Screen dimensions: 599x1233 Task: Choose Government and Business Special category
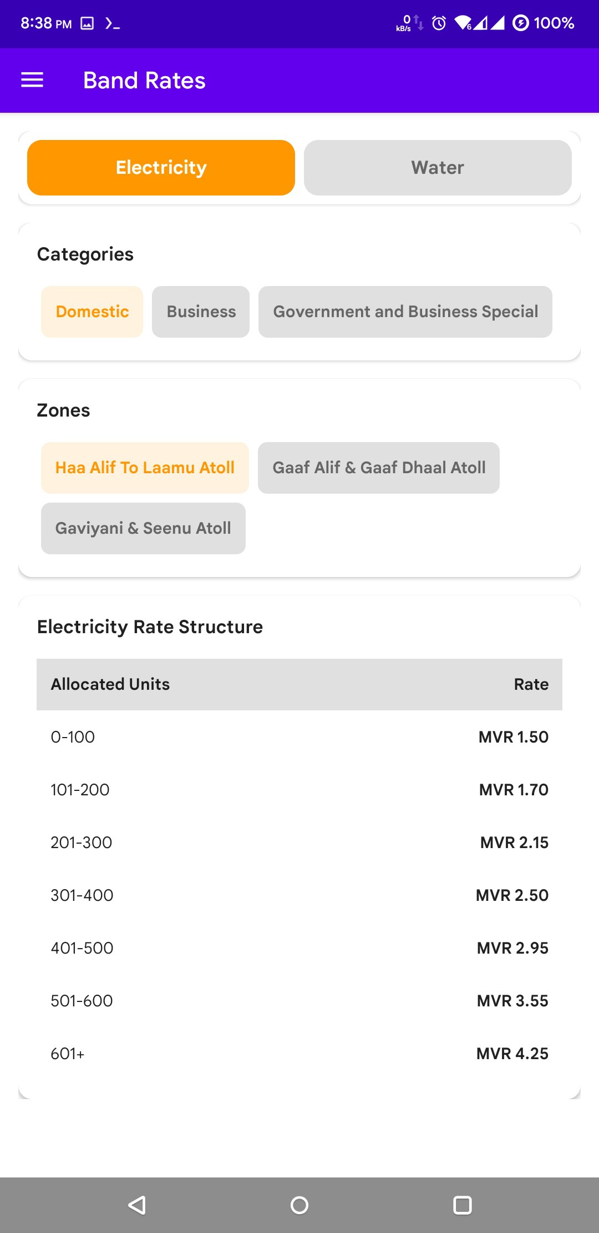(405, 312)
